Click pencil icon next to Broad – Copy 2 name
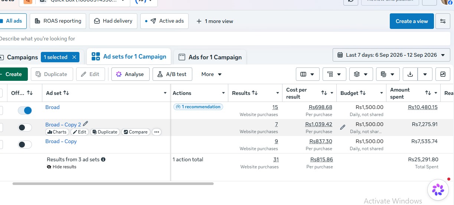Viewport: 454px width, 205px height. [x=86, y=124]
